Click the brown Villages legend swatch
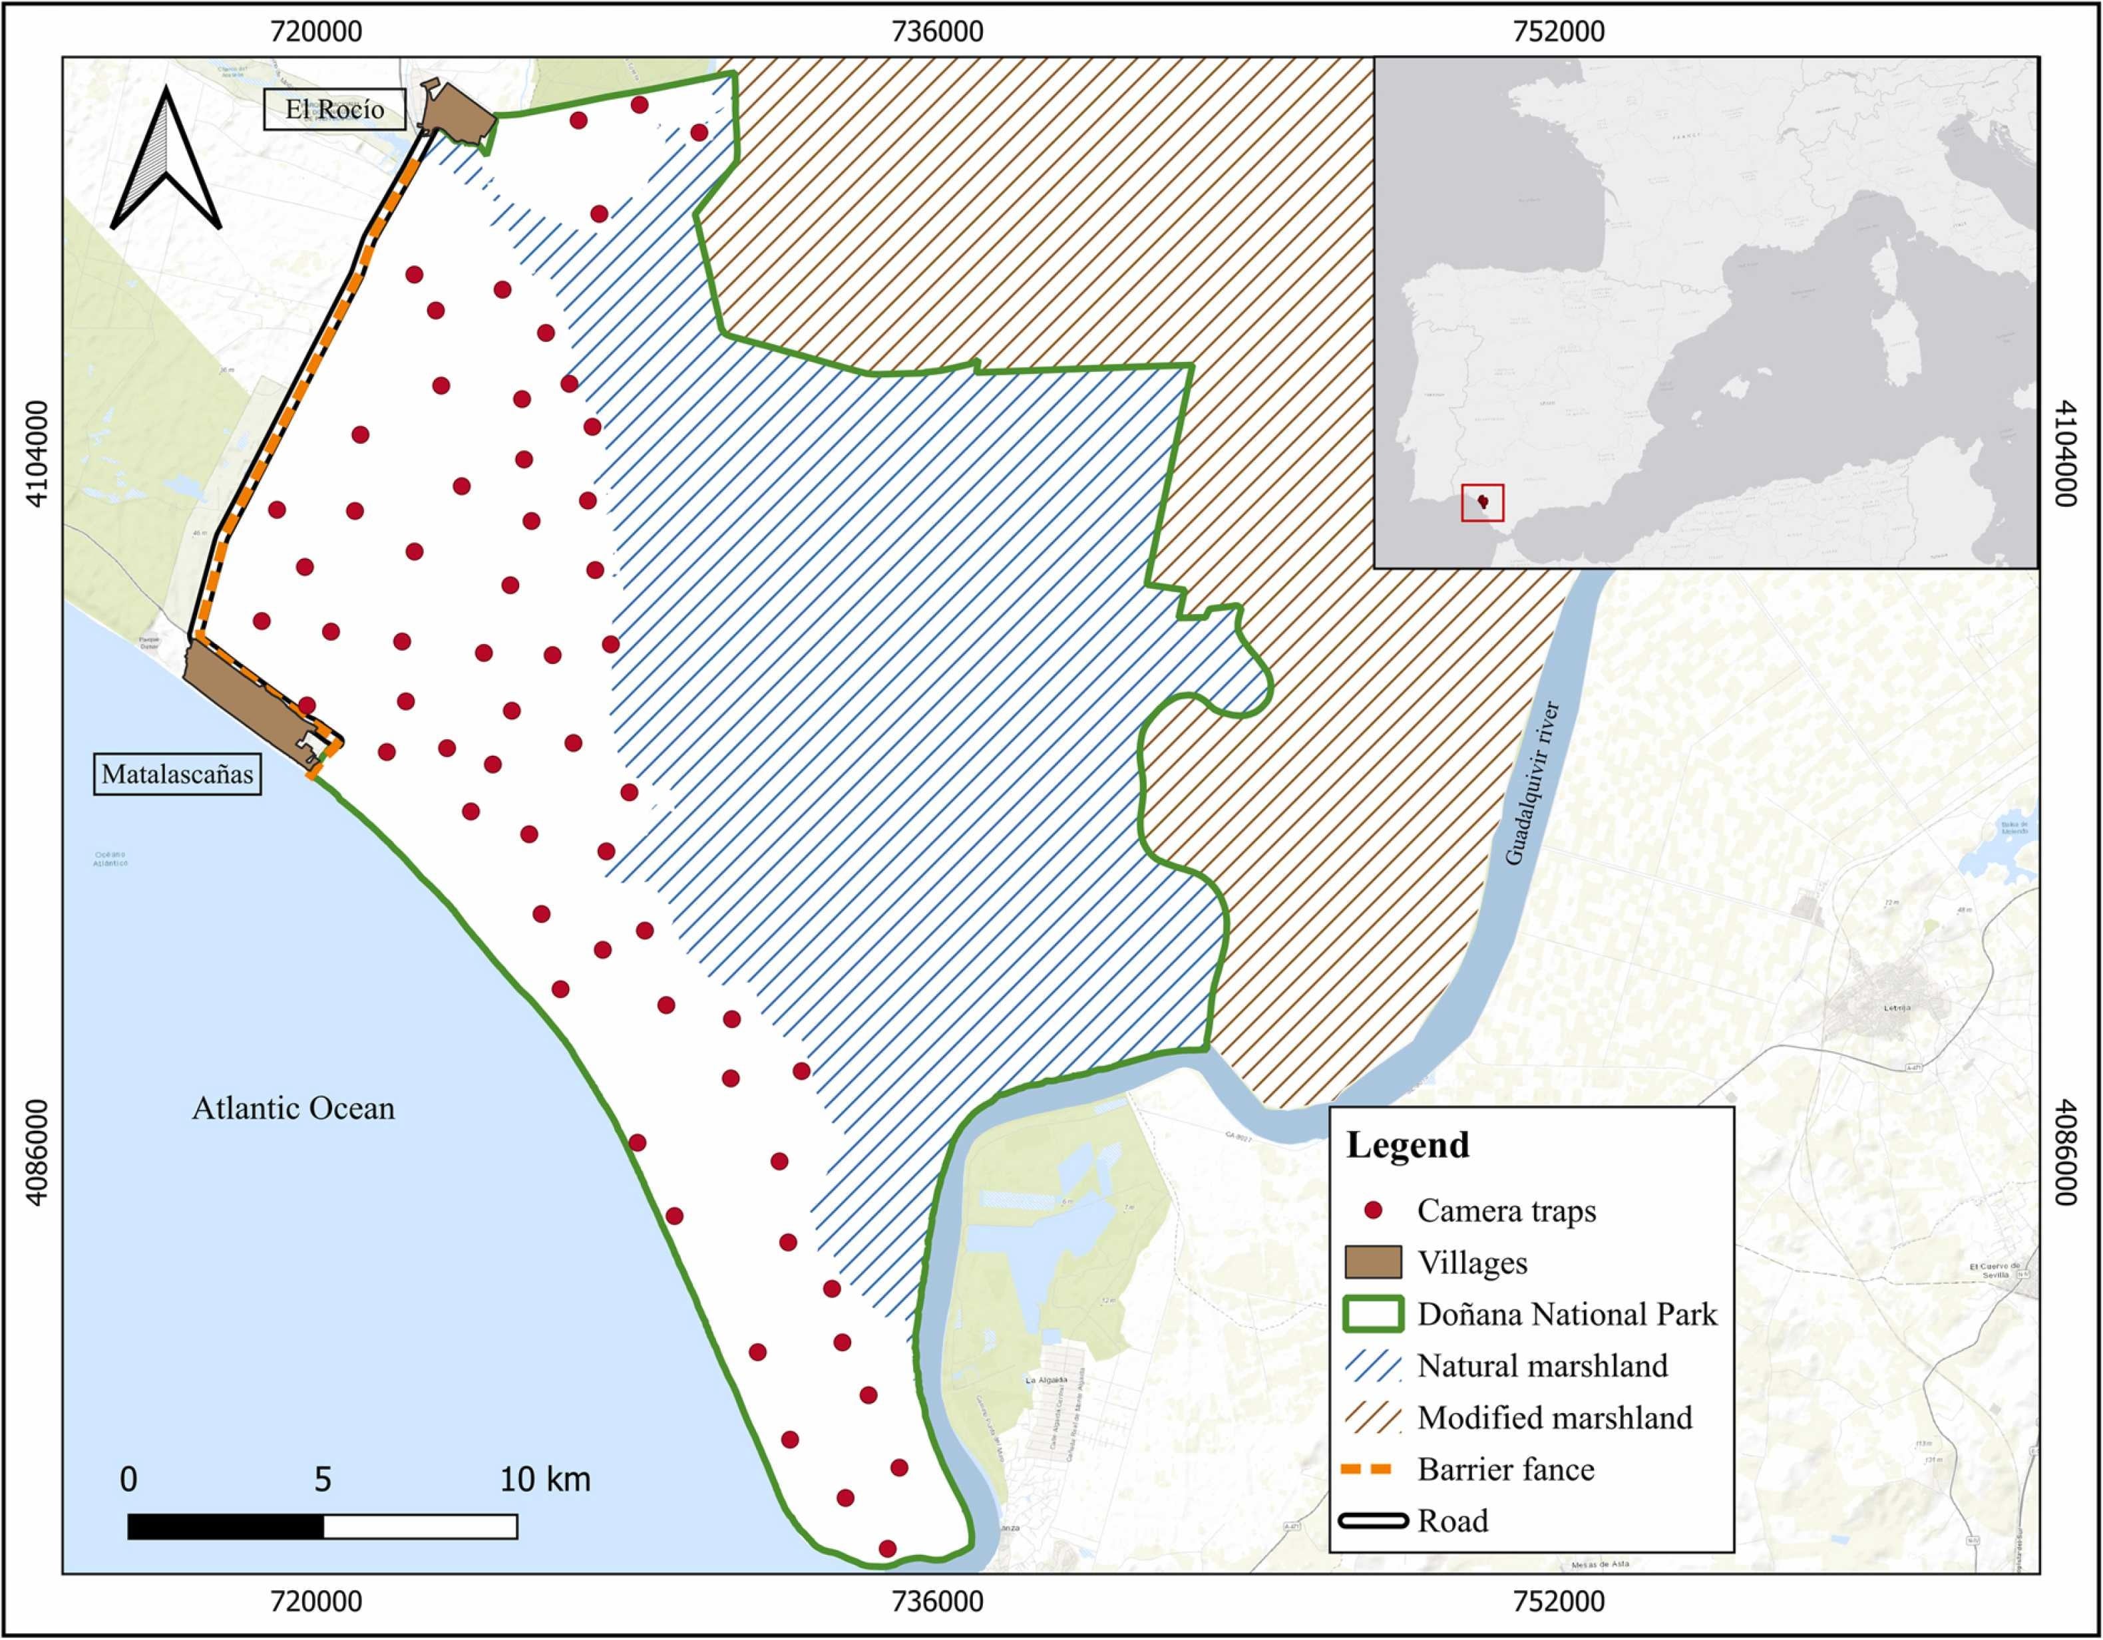2103x1640 pixels. click(1373, 1261)
